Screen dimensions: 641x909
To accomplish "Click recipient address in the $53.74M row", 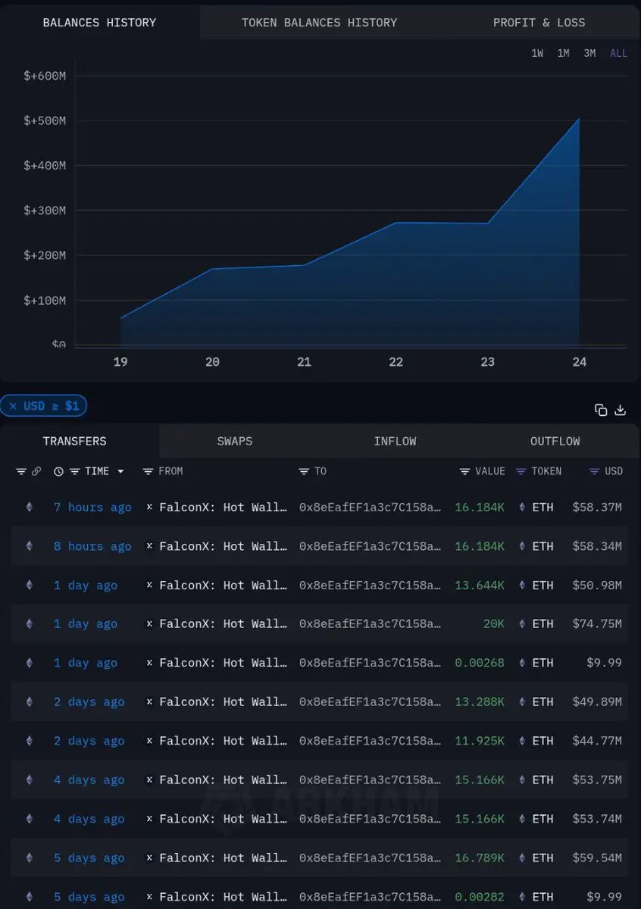I will 370,819.
